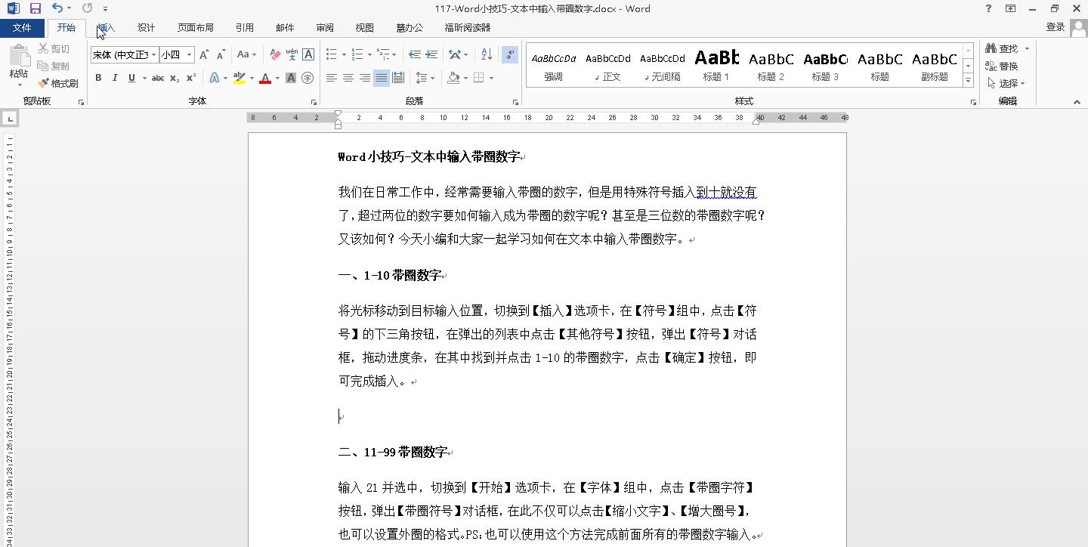Click the Save icon in quick access toolbar
1088x547 pixels.
click(35, 8)
